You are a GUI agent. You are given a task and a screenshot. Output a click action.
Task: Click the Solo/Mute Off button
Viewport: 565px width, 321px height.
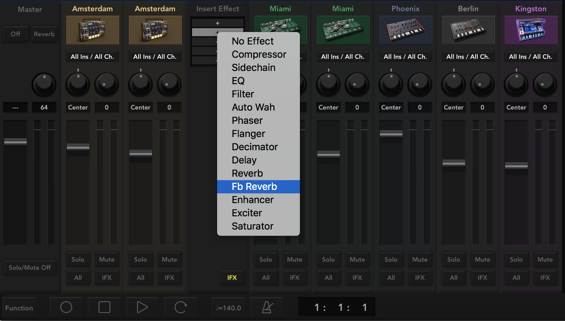coord(30,267)
